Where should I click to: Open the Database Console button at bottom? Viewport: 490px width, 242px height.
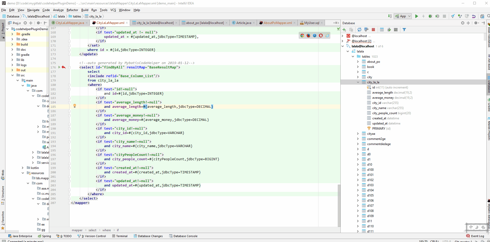(x=183, y=236)
